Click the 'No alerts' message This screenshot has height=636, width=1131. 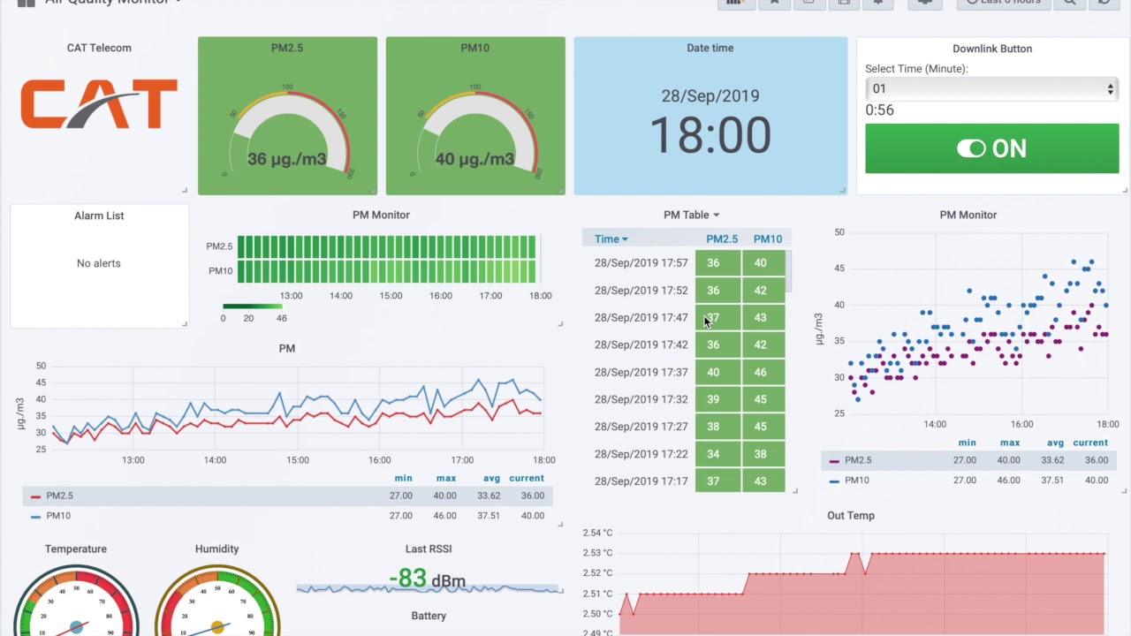click(98, 263)
